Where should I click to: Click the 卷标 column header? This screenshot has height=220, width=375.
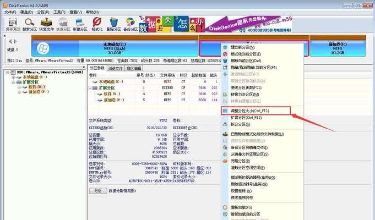93,75
